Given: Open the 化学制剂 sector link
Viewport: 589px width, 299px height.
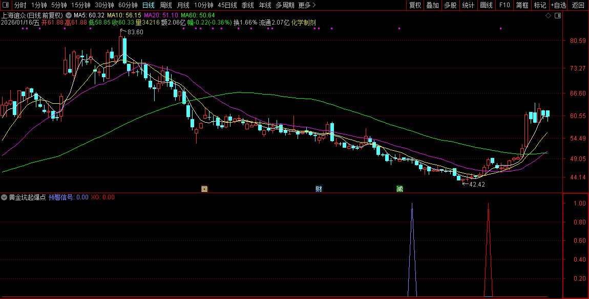Looking at the screenshot, I should point(303,22).
